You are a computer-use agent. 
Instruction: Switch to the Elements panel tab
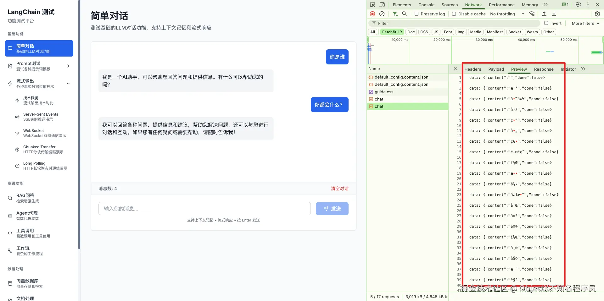402,5
